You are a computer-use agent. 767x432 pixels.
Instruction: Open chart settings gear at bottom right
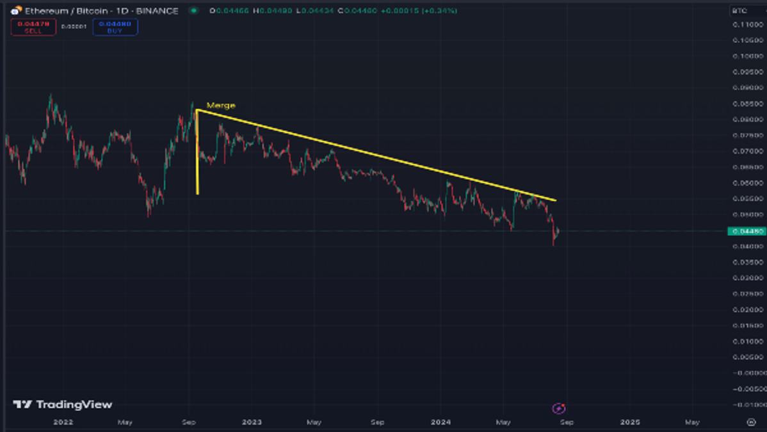click(x=752, y=422)
